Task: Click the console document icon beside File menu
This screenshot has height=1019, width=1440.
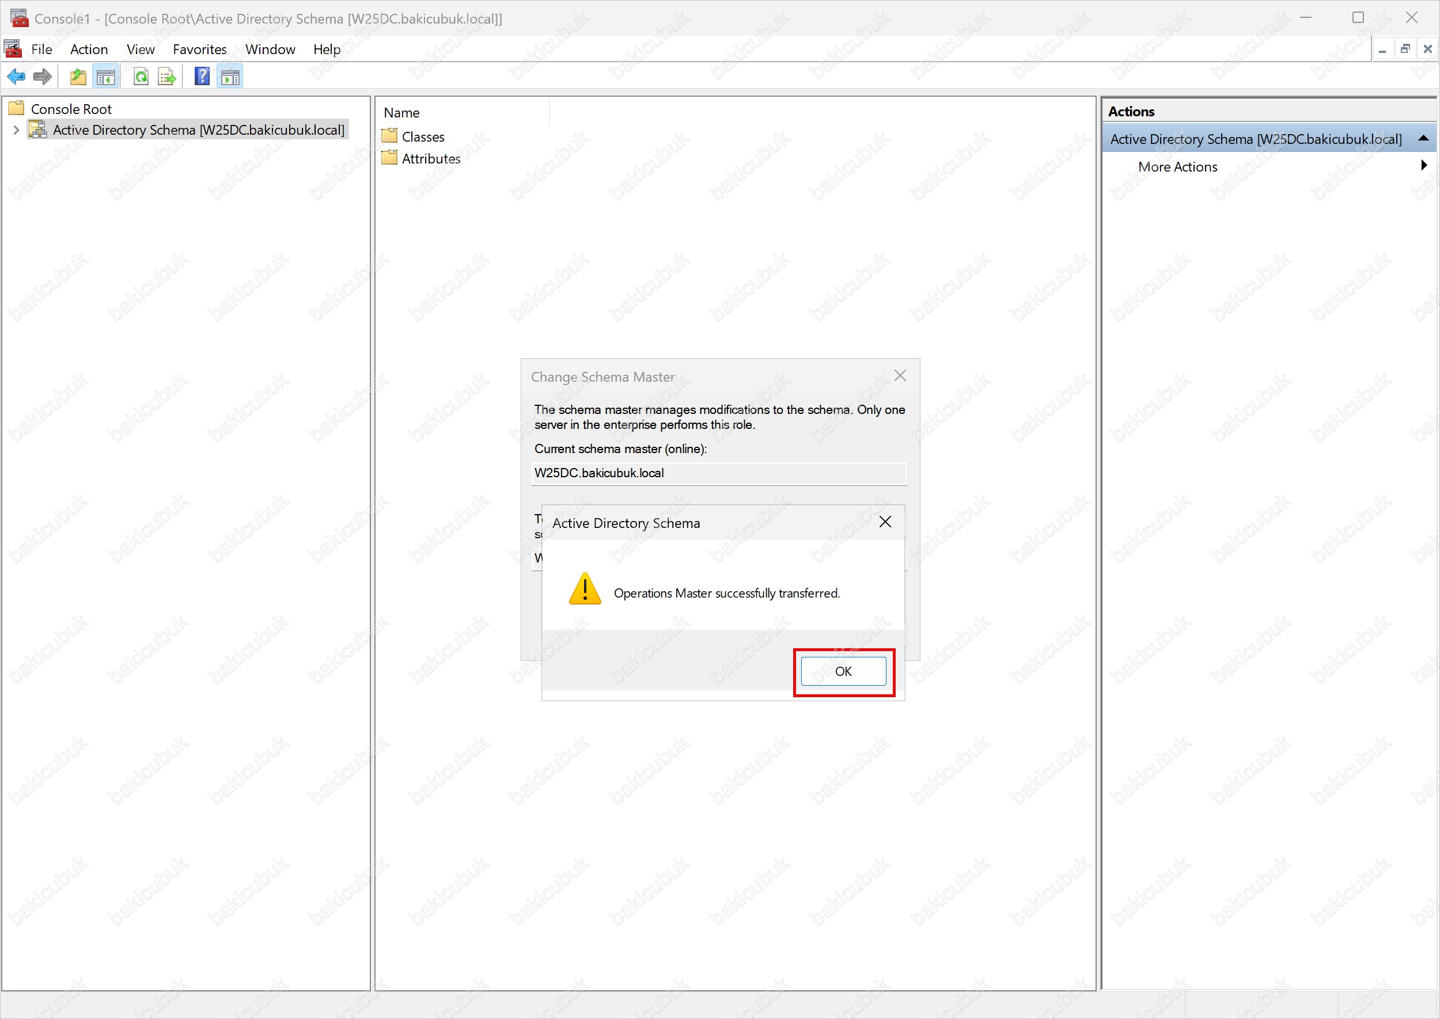Action: 13,49
